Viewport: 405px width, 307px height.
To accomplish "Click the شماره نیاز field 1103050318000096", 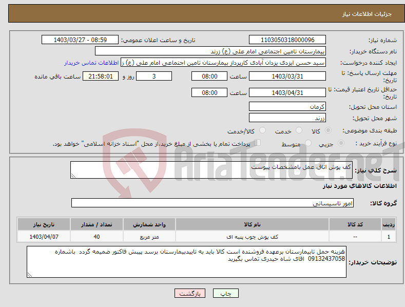I will [287, 40].
